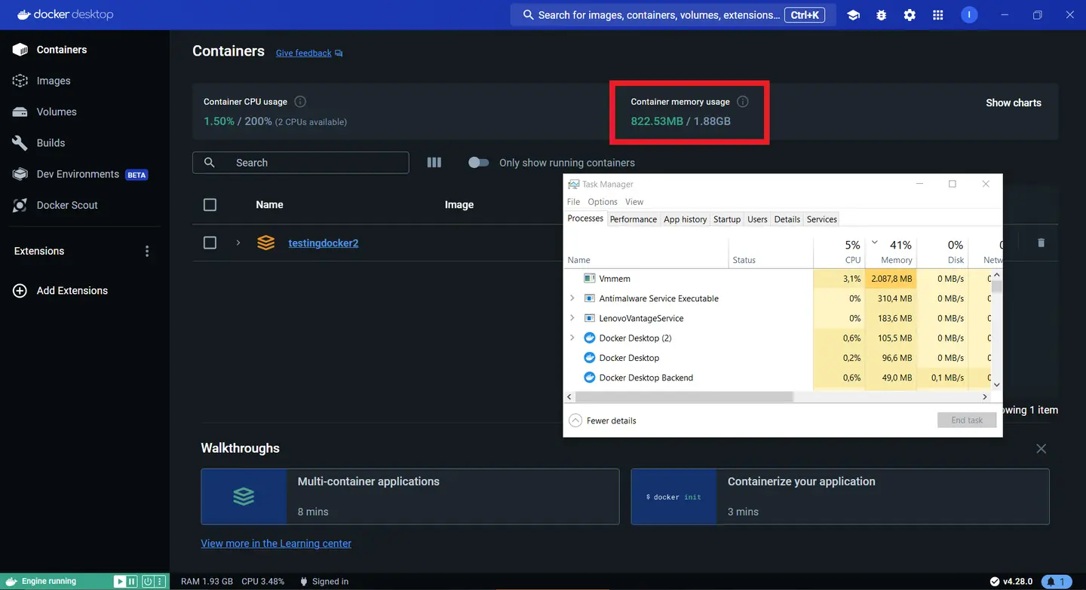Switch to the Users tab
Image resolution: width=1086 pixels, height=590 pixels.
pos(757,219)
